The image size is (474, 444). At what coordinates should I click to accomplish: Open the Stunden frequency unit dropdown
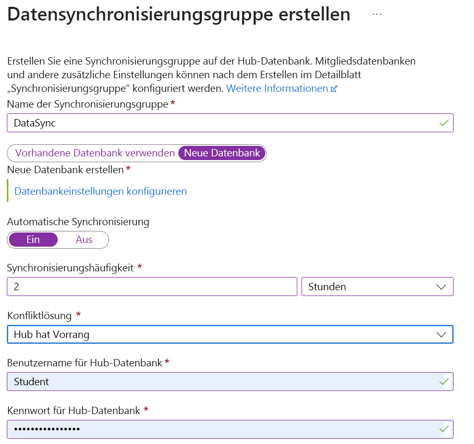tap(378, 287)
